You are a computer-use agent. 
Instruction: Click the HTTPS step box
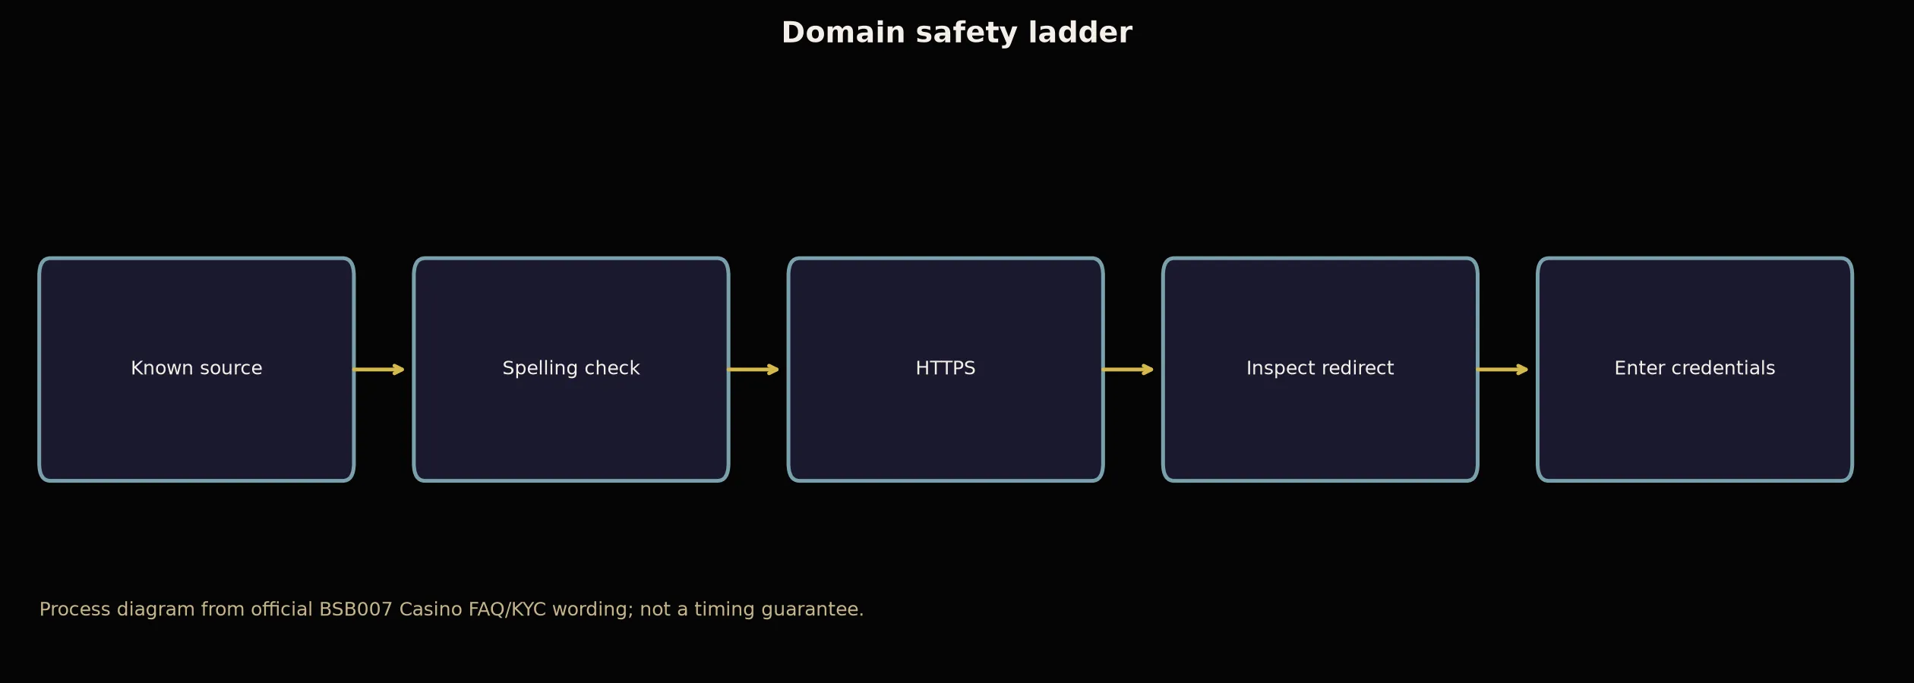click(946, 370)
